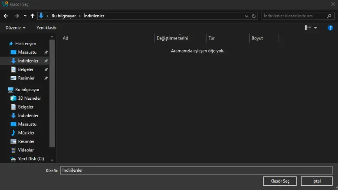
Task: Open pinned İndirilenler under Hızlı erişim
Action: pyautogui.click(x=28, y=61)
